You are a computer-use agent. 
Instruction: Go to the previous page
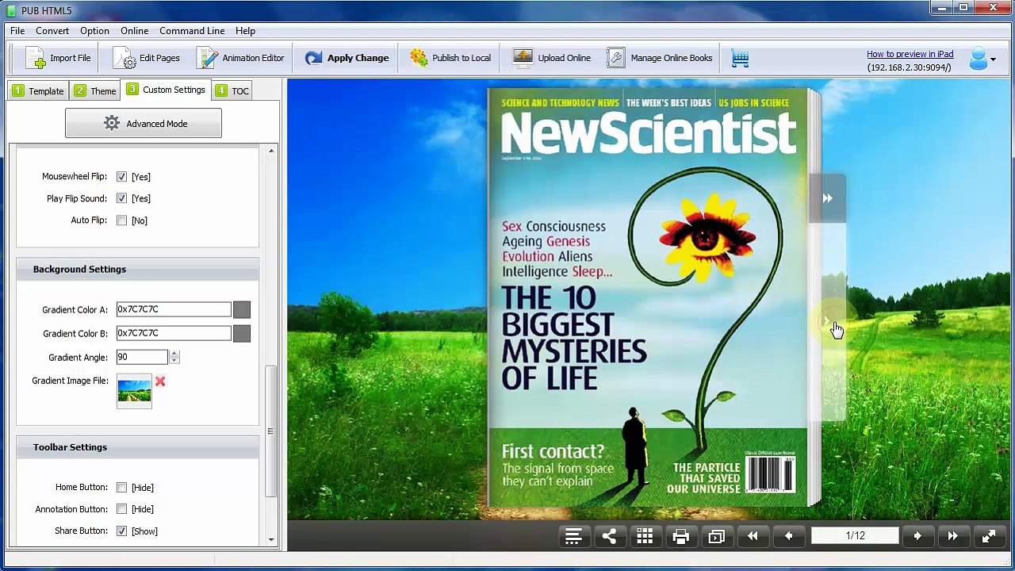point(788,536)
